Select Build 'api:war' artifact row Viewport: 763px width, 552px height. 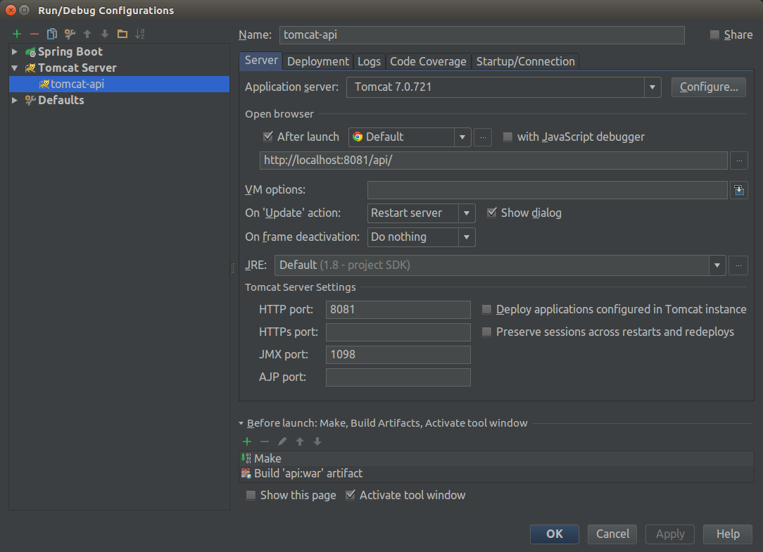point(496,474)
